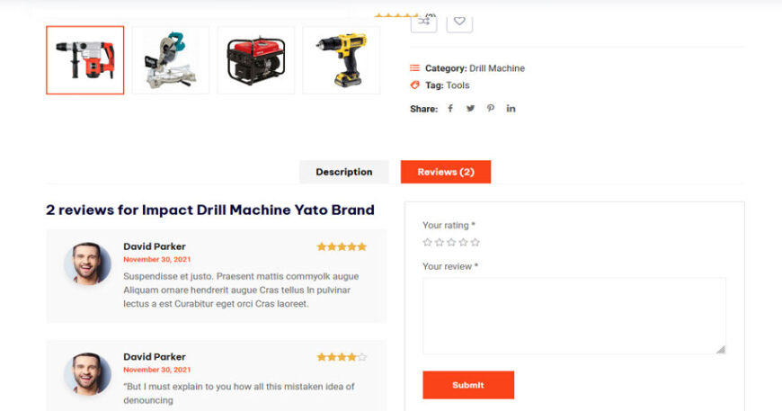The image size is (782, 411).
Task: Select the fifth rating star
Action: point(475,243)
